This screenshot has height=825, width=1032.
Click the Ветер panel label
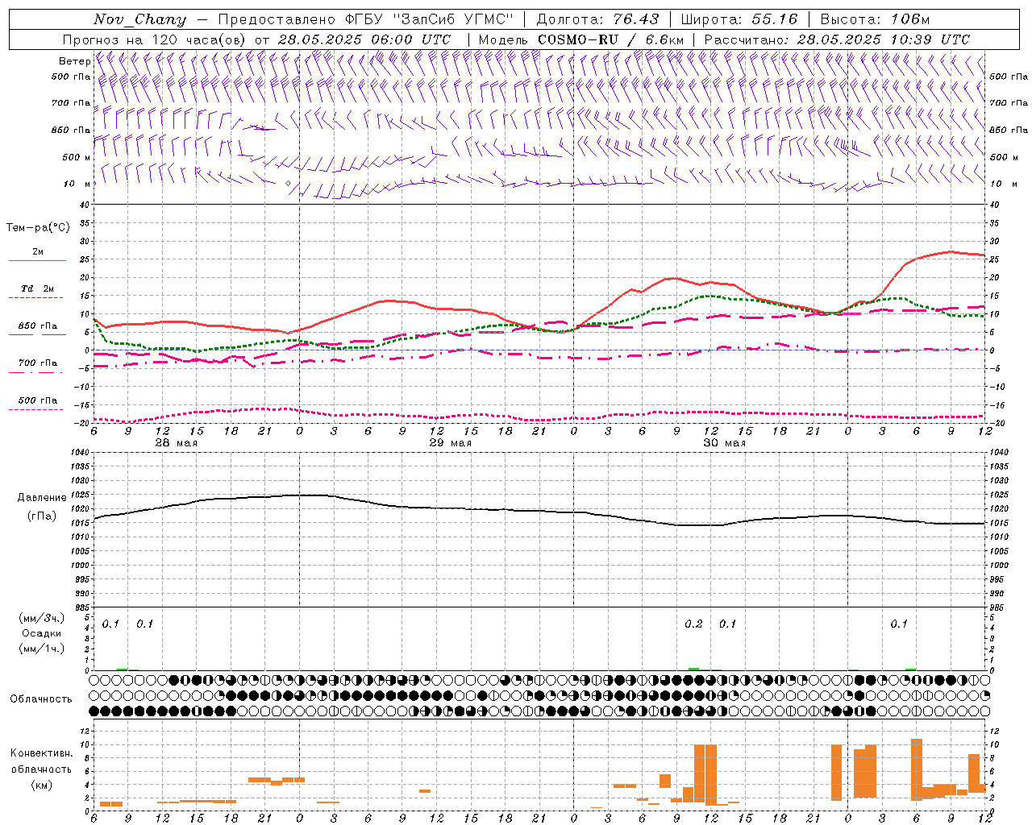point(75,61)
